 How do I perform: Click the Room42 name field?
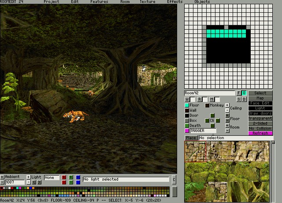[x=210, y=93]
